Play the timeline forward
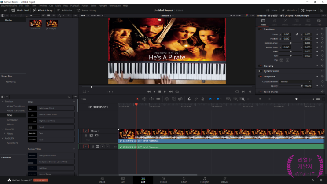 pyautogui.click(x=165, y=92)
